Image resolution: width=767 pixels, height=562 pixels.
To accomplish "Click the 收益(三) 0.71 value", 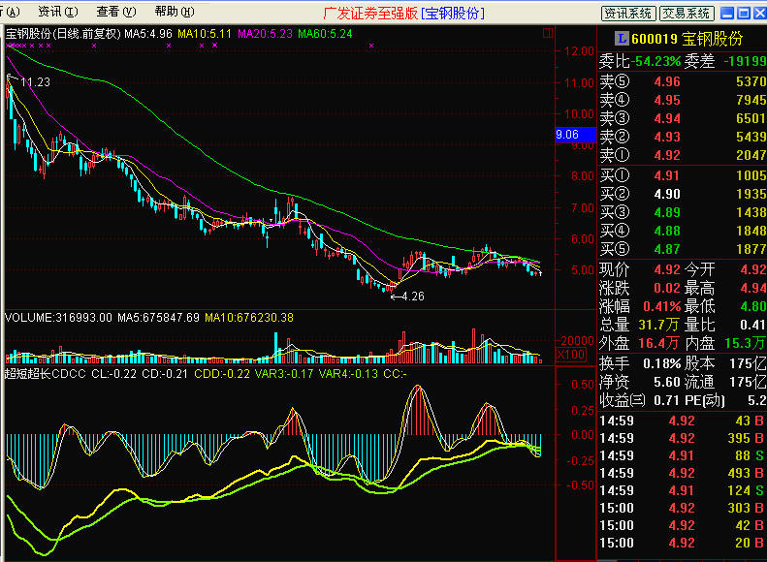I will click(x=666, y=401).
